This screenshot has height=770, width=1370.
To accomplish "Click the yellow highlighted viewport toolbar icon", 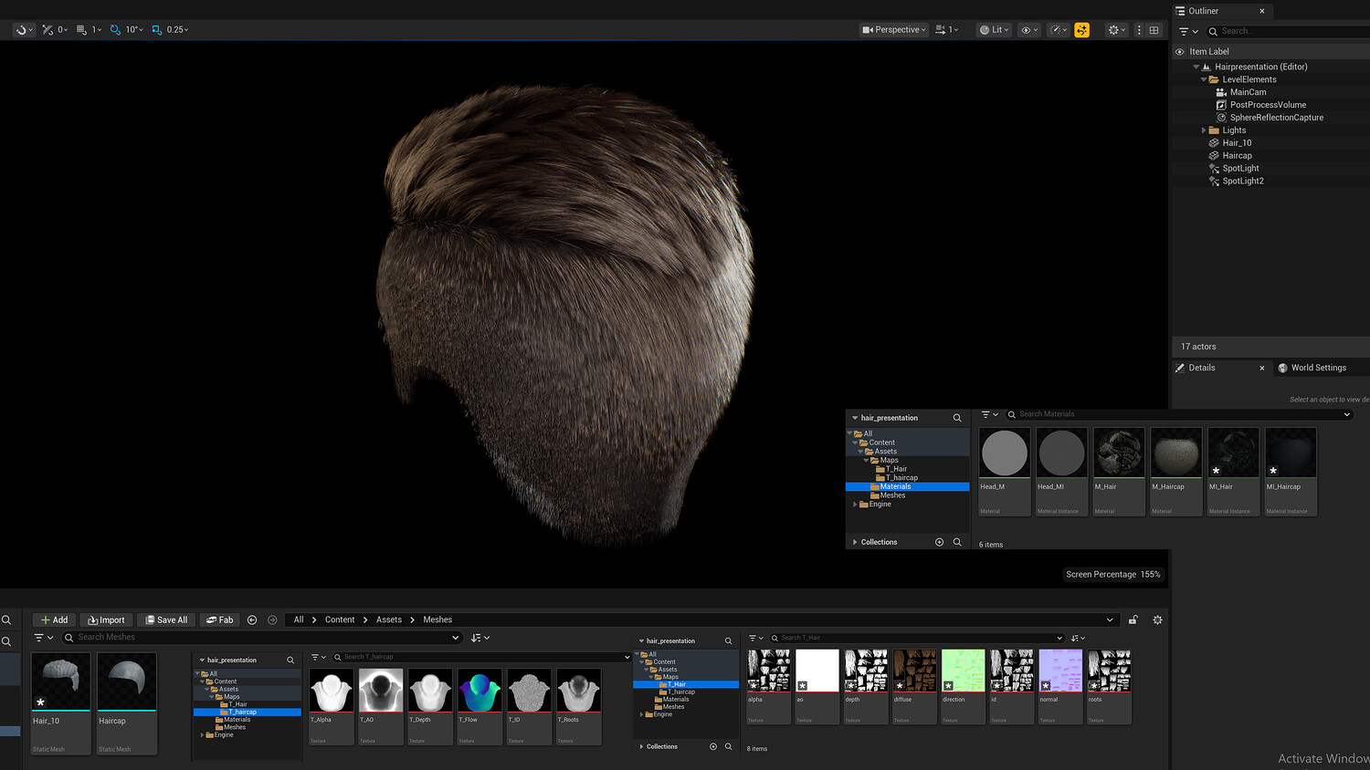I will [x=1081, y=30].
